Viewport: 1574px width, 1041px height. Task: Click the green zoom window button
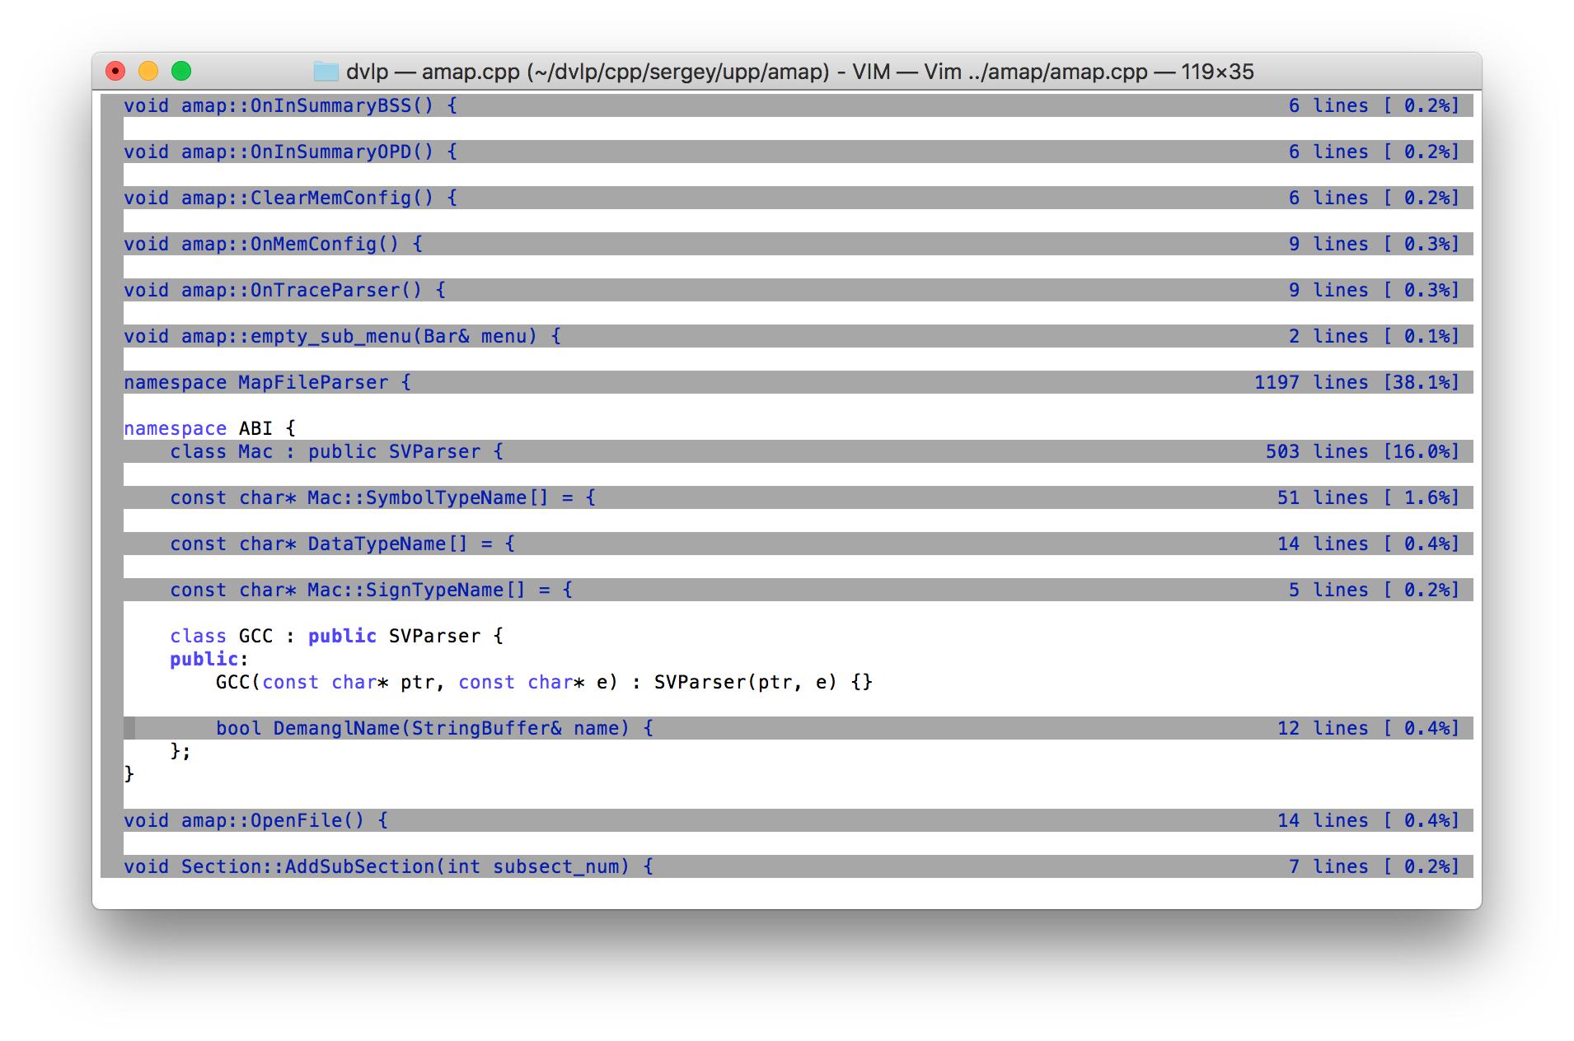181,72
